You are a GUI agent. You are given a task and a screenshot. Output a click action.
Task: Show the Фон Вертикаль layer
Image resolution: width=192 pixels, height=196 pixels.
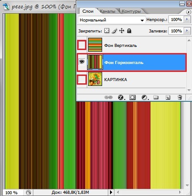click(82, 45)
